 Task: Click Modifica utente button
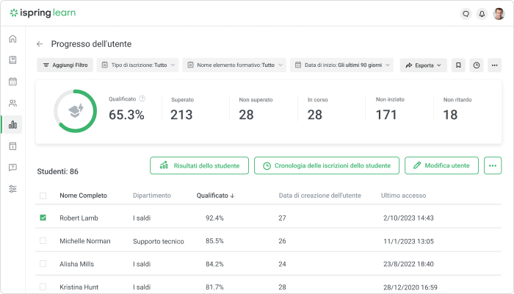441,165
